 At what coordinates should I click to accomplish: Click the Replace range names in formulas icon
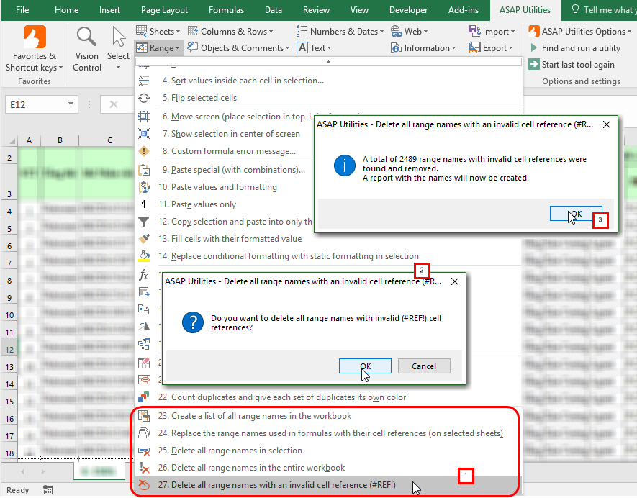coord(144,433)
